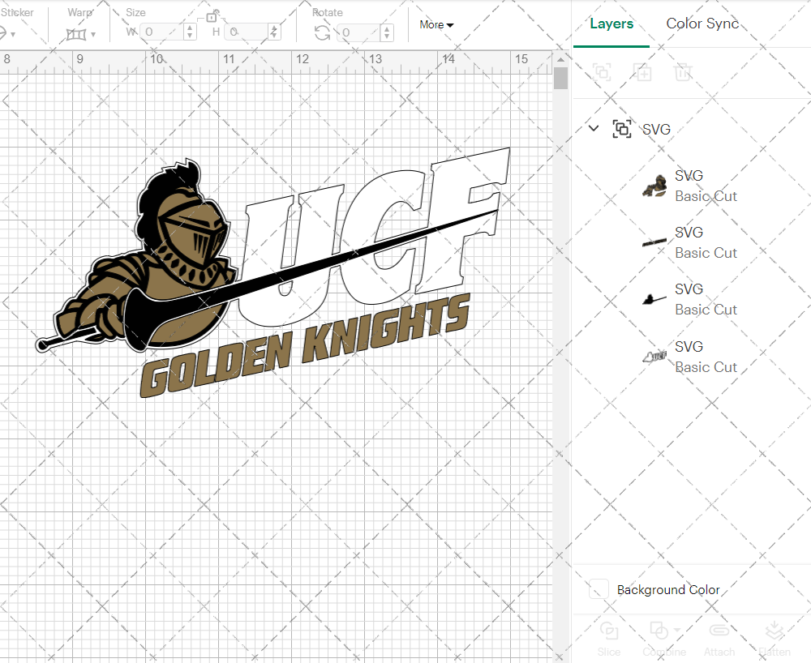The height and width of the screenshot is (663, 811).
Task: Click the SVG group selection icon
Action: (x=622, y=128)
